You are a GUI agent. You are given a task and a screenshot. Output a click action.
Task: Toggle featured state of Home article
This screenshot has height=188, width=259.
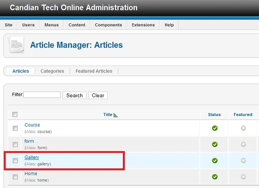[x=243, y=177]
